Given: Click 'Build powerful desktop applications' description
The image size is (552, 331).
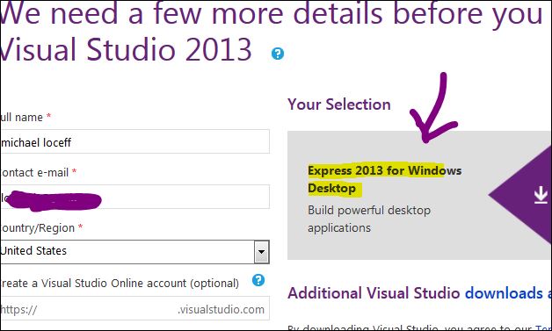Looking at the screenshot, I should click(369, 219).
